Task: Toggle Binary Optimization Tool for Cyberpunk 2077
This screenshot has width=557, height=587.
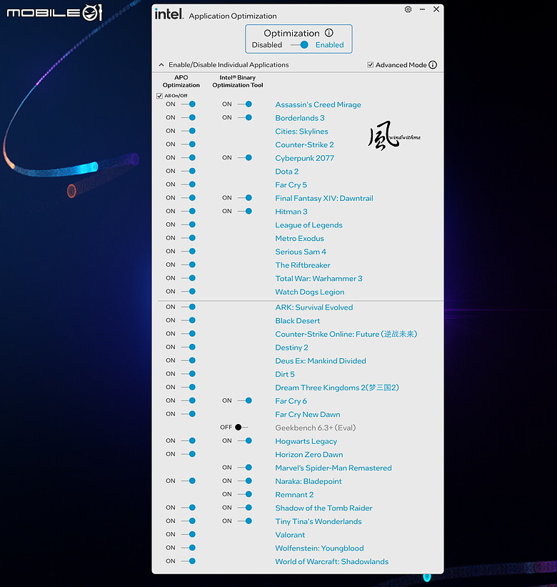Action: click(245, 157)
